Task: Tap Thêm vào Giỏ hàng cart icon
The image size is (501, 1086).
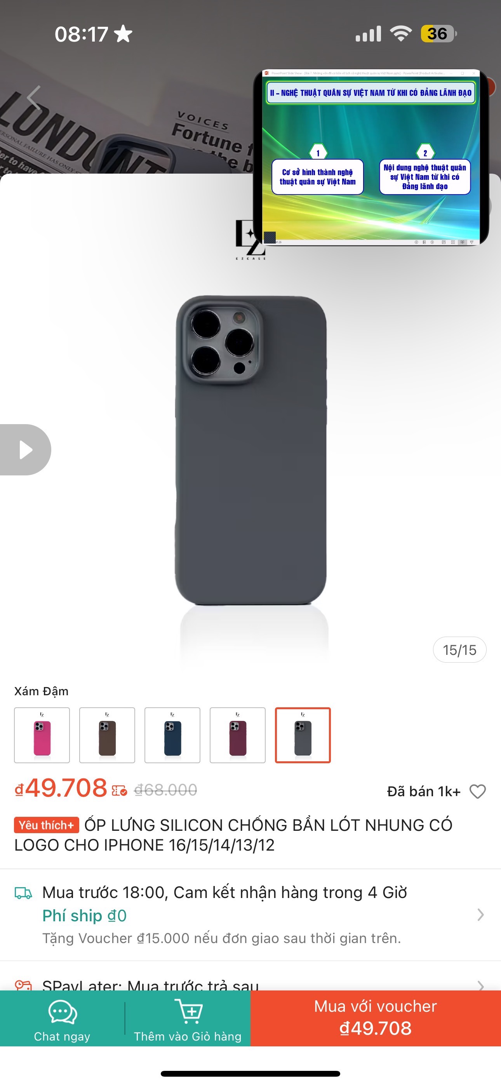Action: click(188, 1011)
